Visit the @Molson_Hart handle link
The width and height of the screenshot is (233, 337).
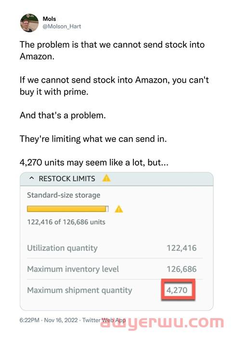click(62, 27)
